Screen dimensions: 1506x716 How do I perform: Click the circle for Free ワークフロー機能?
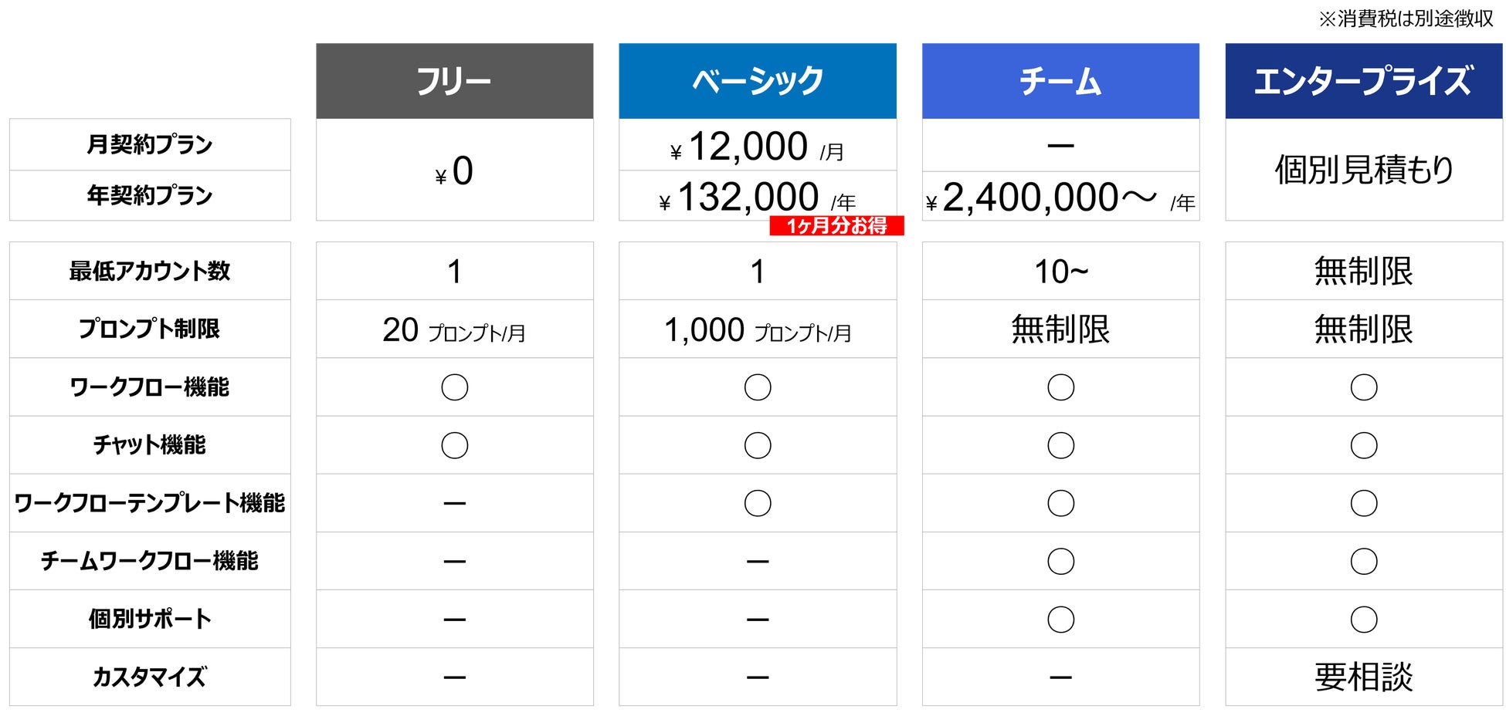click(x=454, y=387)
